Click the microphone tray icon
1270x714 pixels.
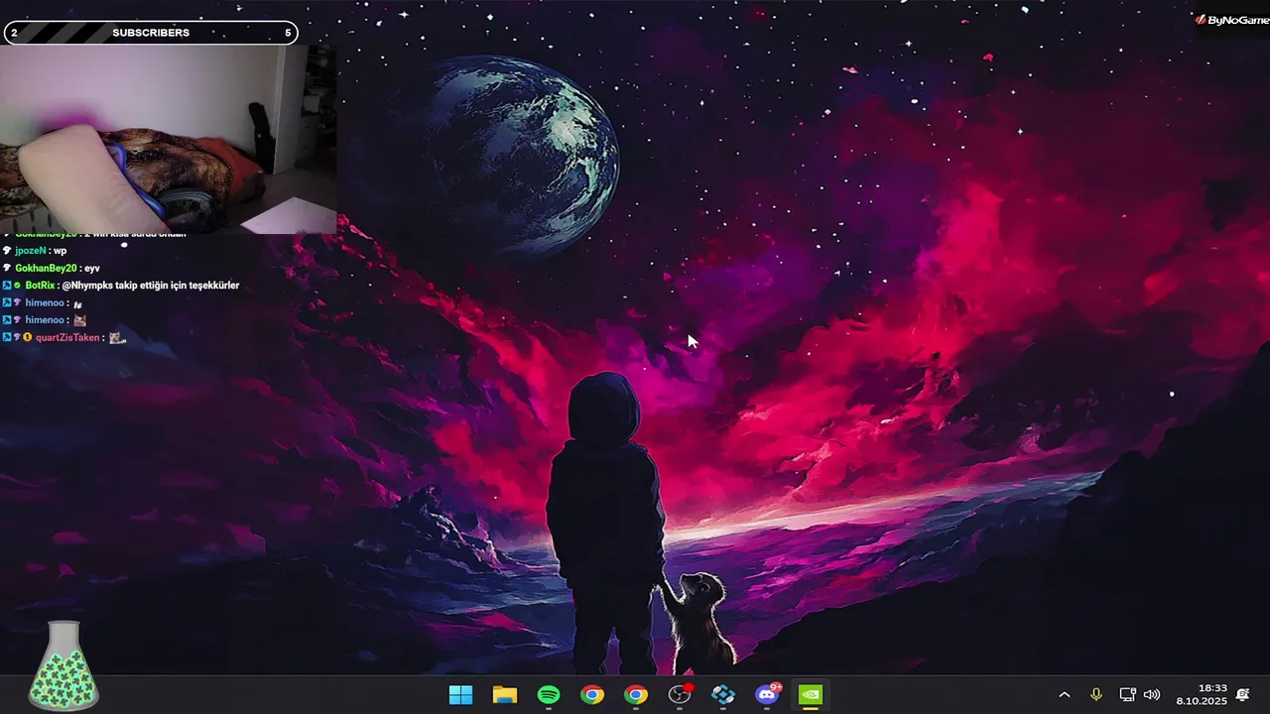1096,695
